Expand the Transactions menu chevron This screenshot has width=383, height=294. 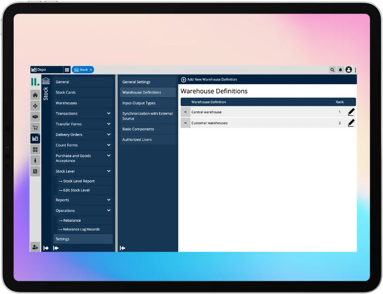pos(109,114)
